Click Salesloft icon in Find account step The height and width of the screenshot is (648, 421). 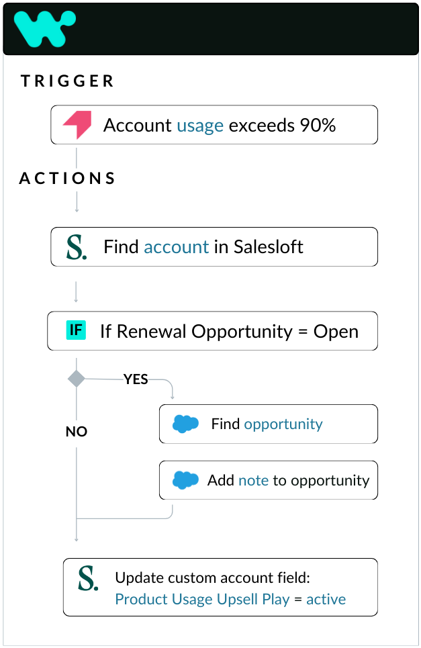point(77,247)
